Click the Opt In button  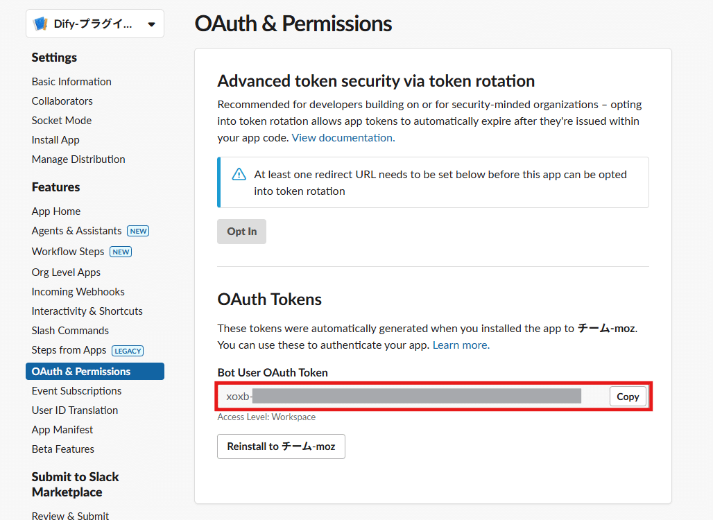point(241,232)
